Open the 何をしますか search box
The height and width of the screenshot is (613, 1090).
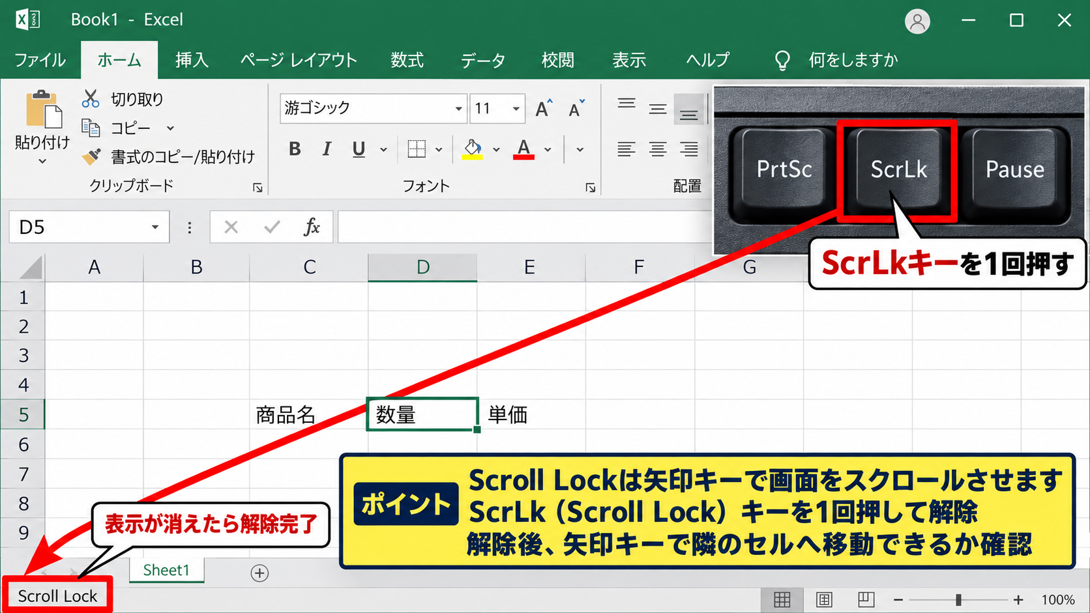(x=853, y=60)
